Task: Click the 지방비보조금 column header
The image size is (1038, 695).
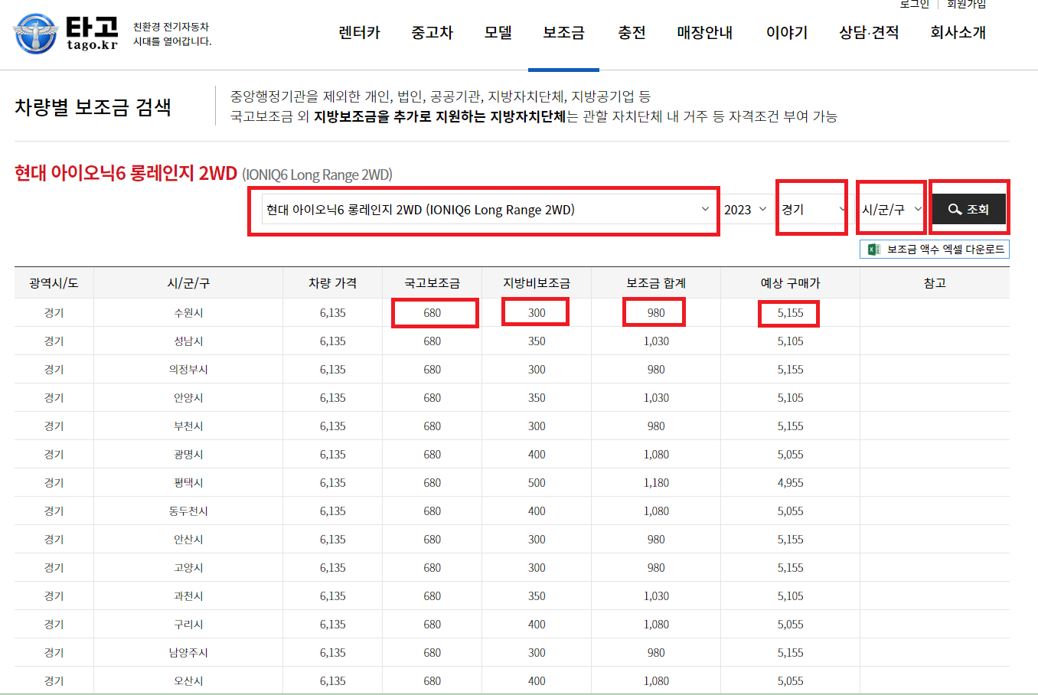Action: point(537,283)
